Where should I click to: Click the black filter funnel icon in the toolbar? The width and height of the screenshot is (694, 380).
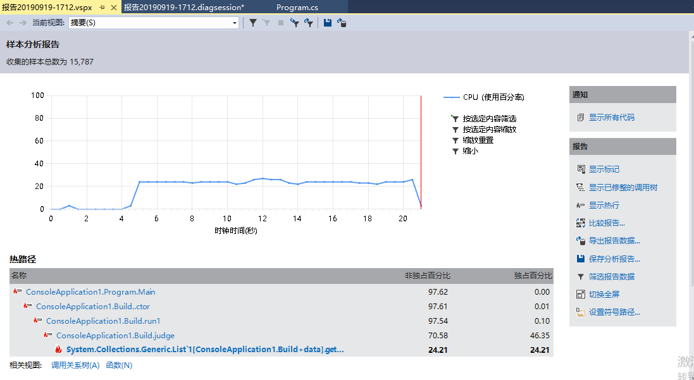pos(252,23)
